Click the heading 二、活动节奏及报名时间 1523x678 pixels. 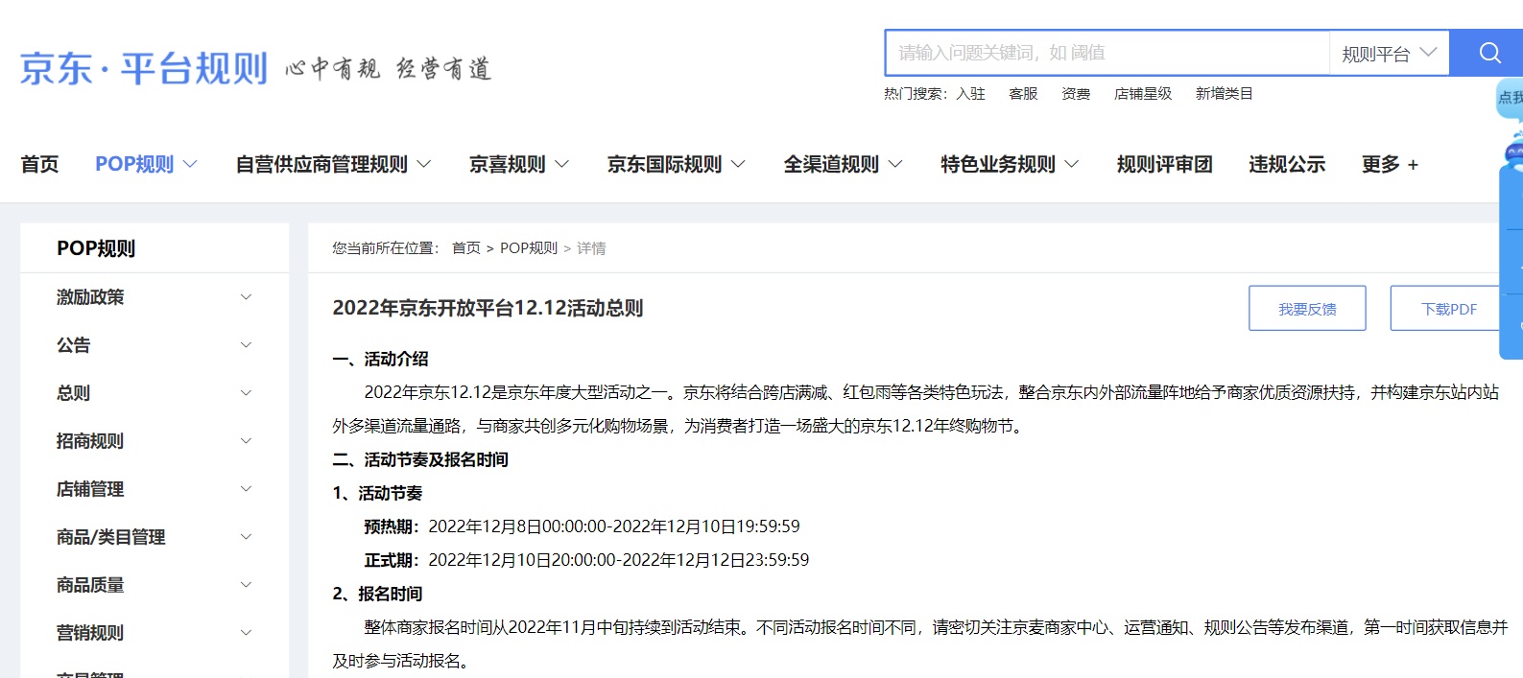coord(420,459)
